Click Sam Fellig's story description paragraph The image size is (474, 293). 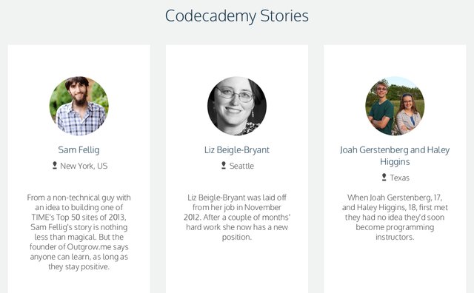click(x=79, y=232)
